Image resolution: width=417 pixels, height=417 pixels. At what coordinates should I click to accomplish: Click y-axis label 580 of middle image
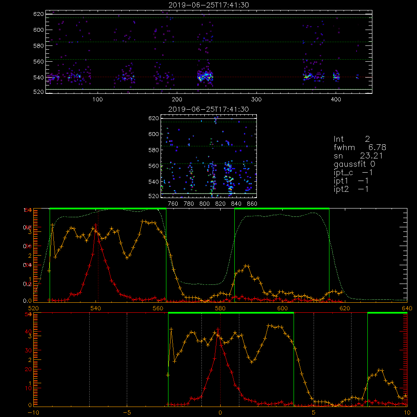[x=154, y=150]
